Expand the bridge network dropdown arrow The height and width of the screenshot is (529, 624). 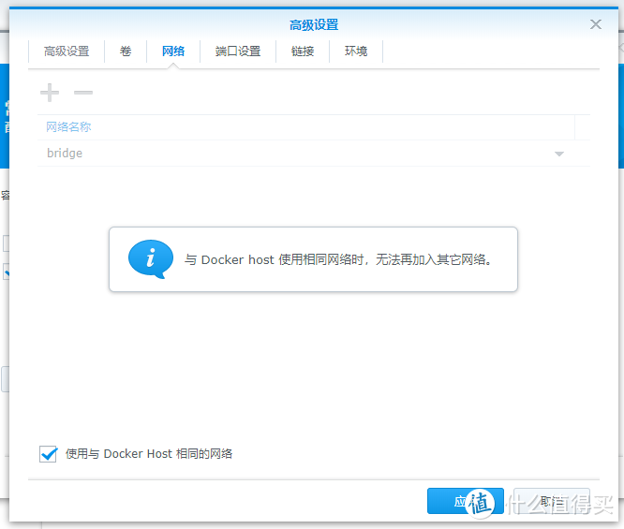(559, 154)
